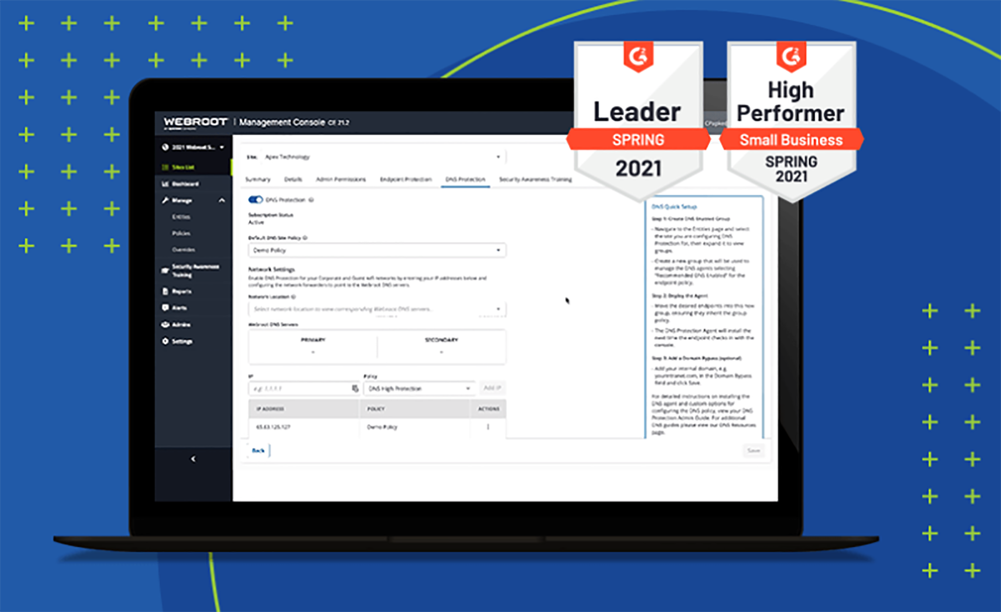
Task: Click the 65.63.125.127 IP address cell
Action: (273, 427)
